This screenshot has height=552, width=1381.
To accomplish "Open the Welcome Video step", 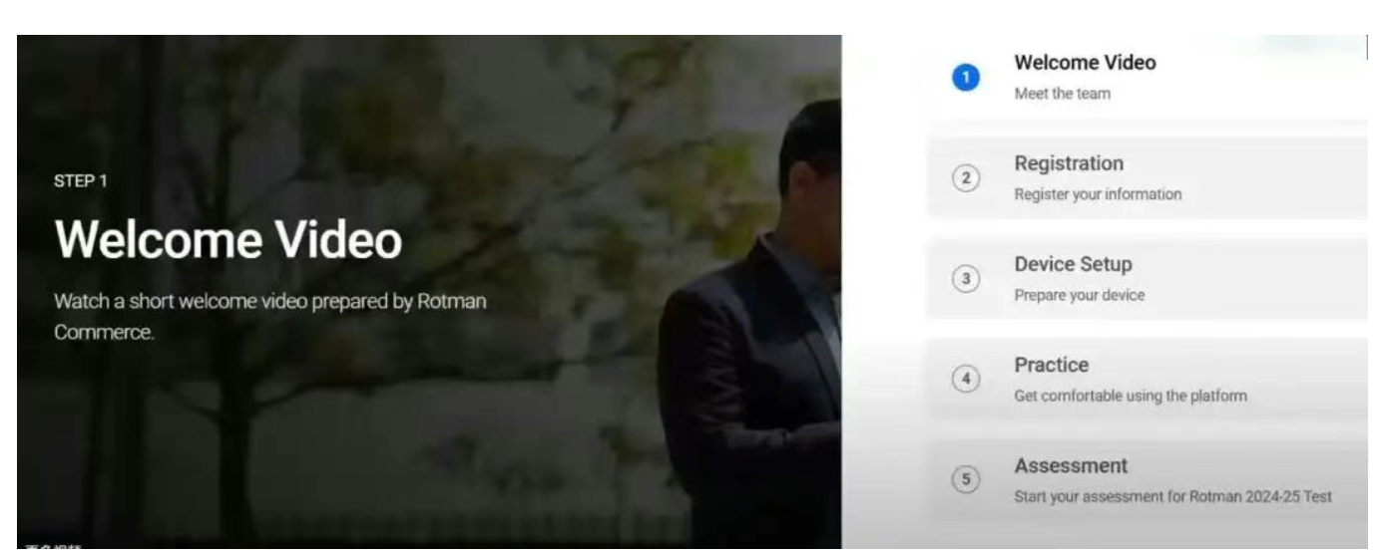I will 1148,78.
